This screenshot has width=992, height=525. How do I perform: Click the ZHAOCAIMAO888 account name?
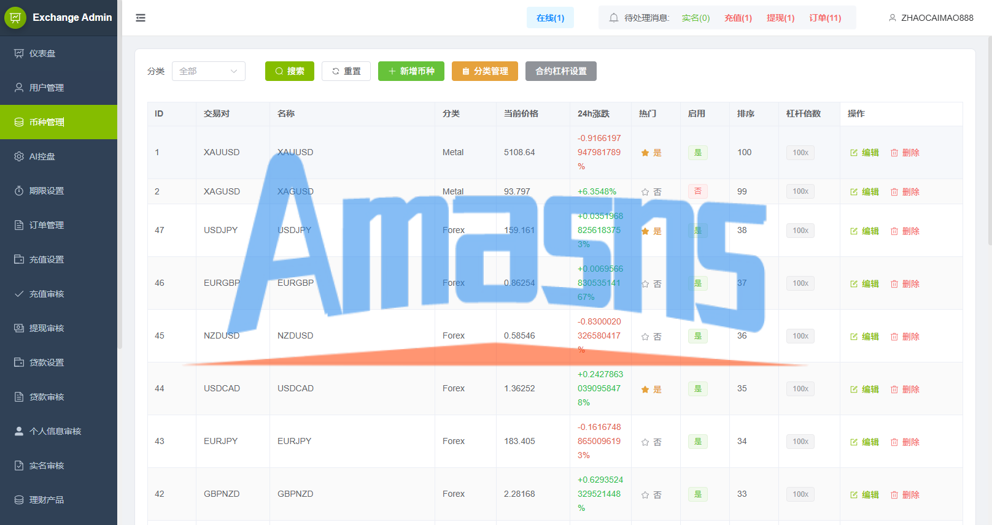point(937,18)
